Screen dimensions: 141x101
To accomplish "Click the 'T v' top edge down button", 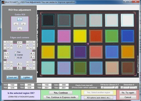I will 20,47.
